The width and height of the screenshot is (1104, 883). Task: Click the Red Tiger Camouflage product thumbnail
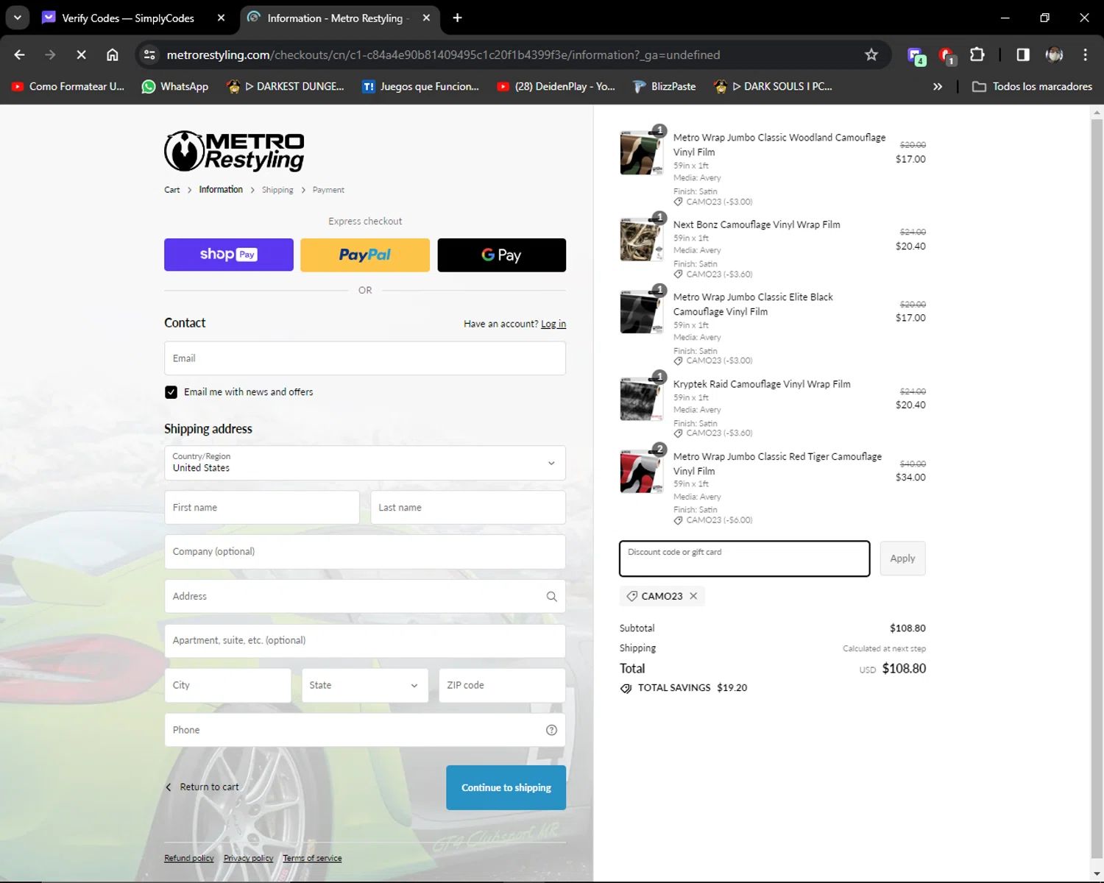click(641, 472)
